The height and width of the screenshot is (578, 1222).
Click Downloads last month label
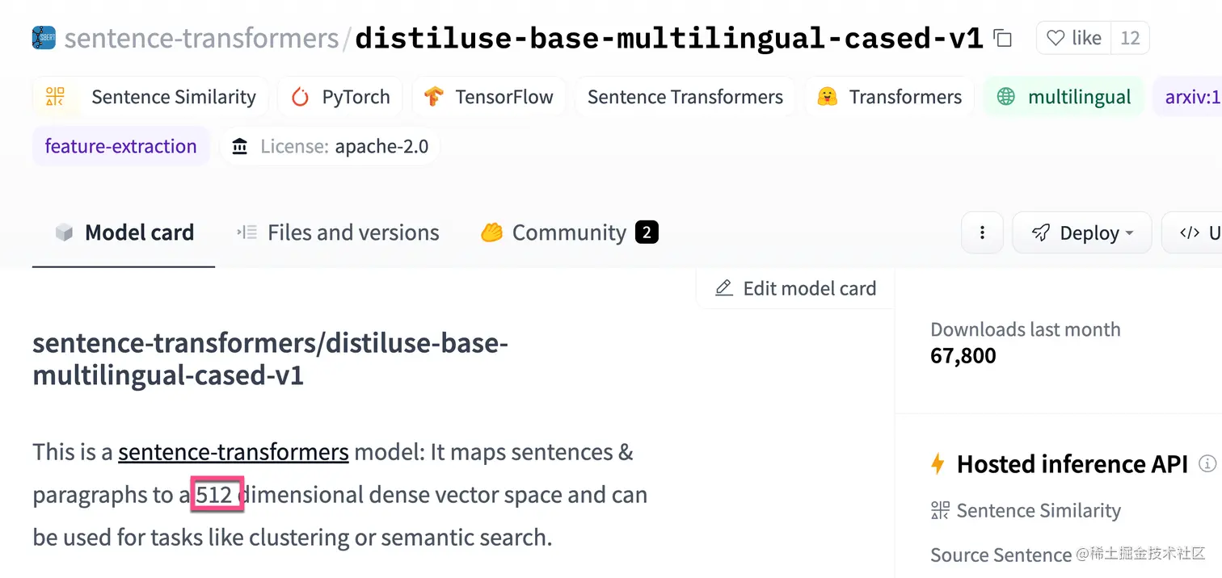pyautogui.click(x=1026, y=329)
